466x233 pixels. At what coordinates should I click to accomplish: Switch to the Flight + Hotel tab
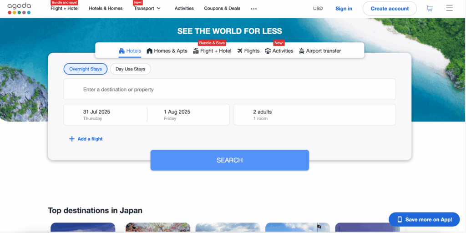point(212,51)
